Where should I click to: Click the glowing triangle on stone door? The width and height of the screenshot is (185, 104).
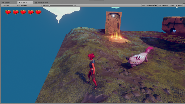(x=113, y=16)
